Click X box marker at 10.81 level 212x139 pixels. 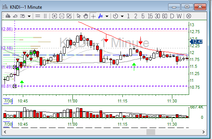point(14,86)
